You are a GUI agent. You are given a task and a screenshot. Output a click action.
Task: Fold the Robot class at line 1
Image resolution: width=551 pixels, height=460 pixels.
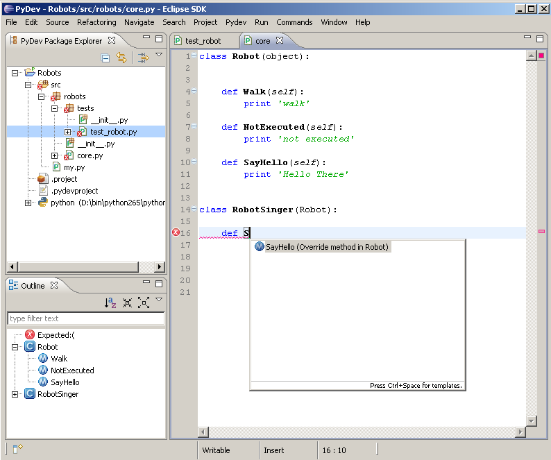tap(194, 56)
